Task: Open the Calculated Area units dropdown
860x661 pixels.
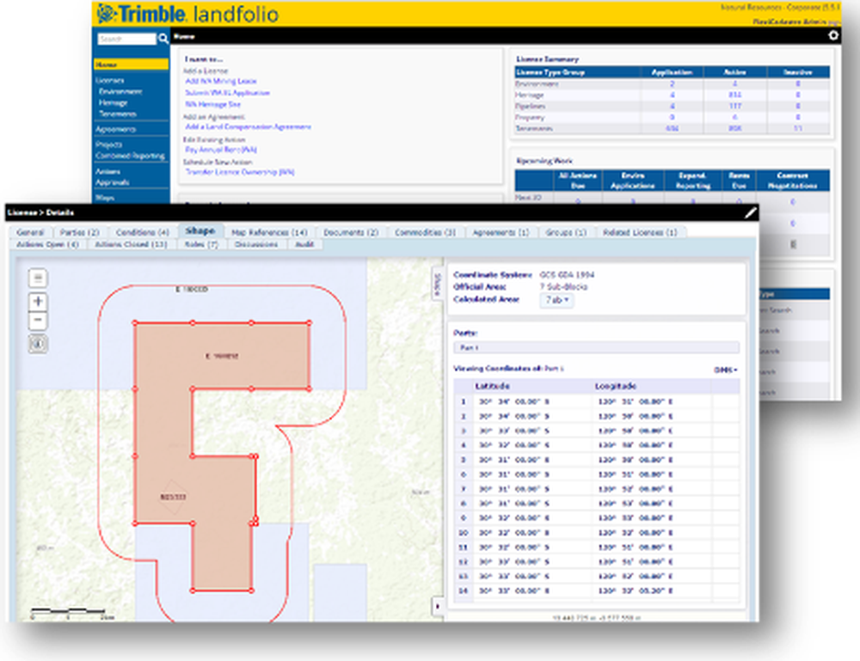Action: 556,300
